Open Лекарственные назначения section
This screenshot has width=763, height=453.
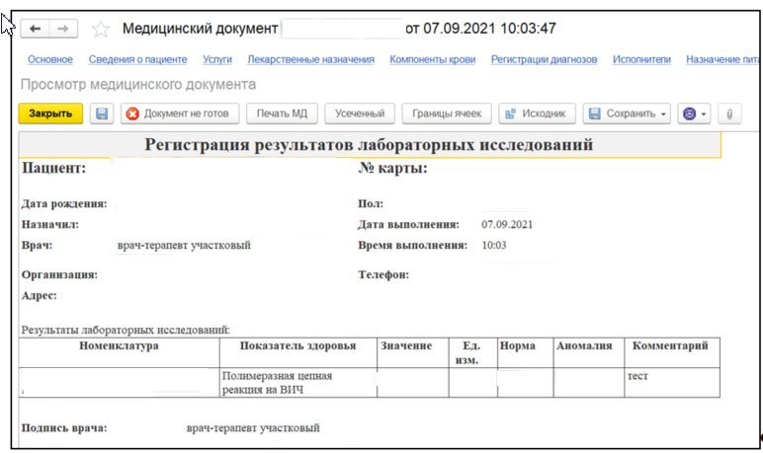(x=311, y=60)
